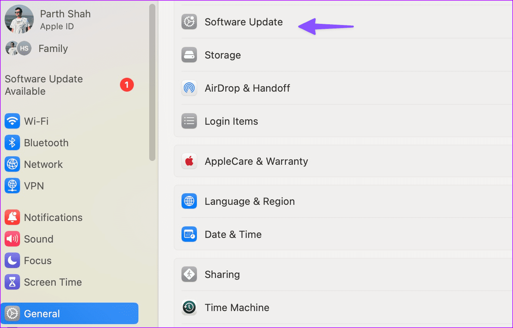The height and width of the screenshot is (328, 513).
Task: Select General in the sidebar
Action: pyautogui.click(x=42, y=313)
